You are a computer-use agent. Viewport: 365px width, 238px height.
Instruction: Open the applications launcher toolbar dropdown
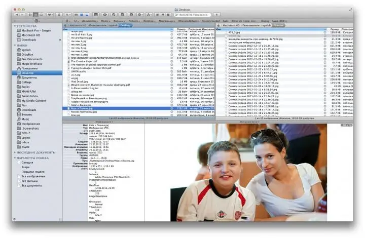(x=149, y=15)
